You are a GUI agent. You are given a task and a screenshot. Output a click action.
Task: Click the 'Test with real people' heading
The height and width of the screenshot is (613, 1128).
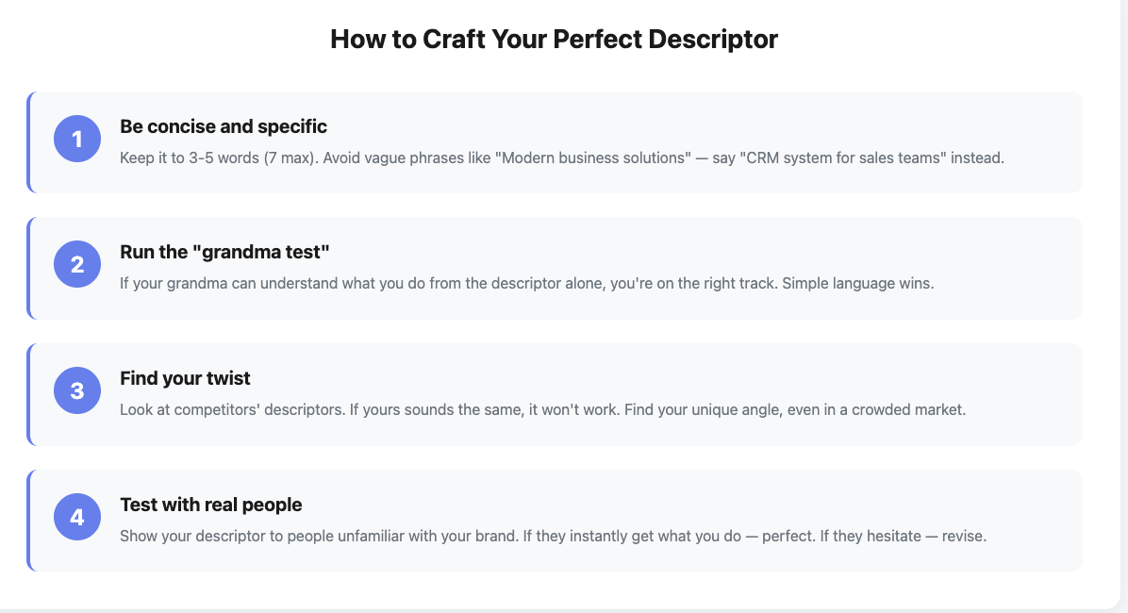point(210,505)
